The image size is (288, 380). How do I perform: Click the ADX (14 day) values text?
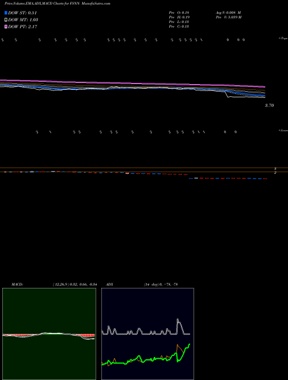point(161,284)
